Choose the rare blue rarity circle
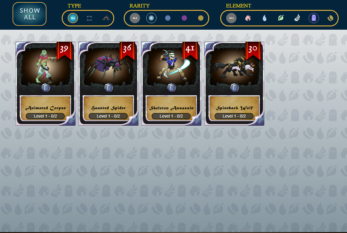The image size is (347, 233). coord(168,18)
